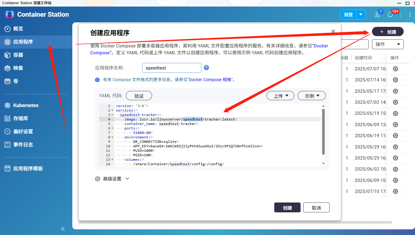Follow the Docker Compose documentation link
This screenshot has width=415, height=235.
click(x=321, y=46)
